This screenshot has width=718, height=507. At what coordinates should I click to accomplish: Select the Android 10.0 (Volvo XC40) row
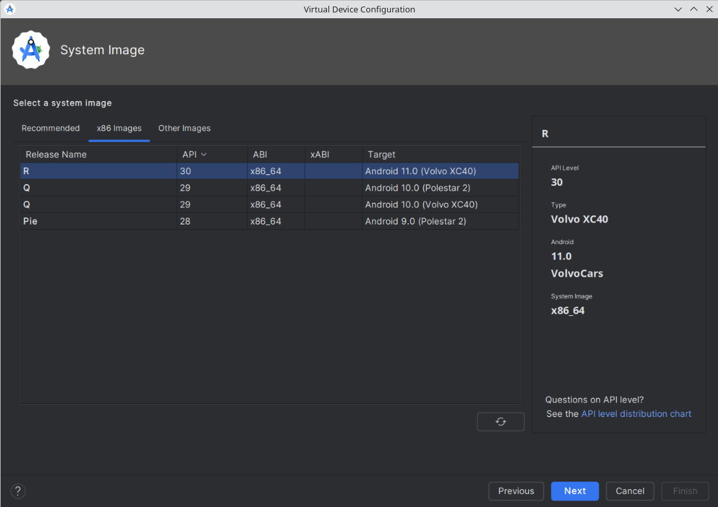tap(270, 204)
